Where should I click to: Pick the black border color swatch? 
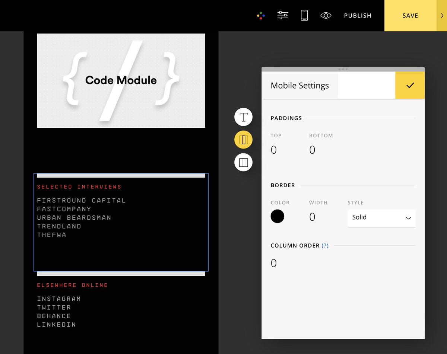(x=278, y=216)
